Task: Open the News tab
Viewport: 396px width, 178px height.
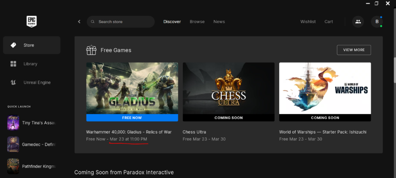Action: pos(219,22)
